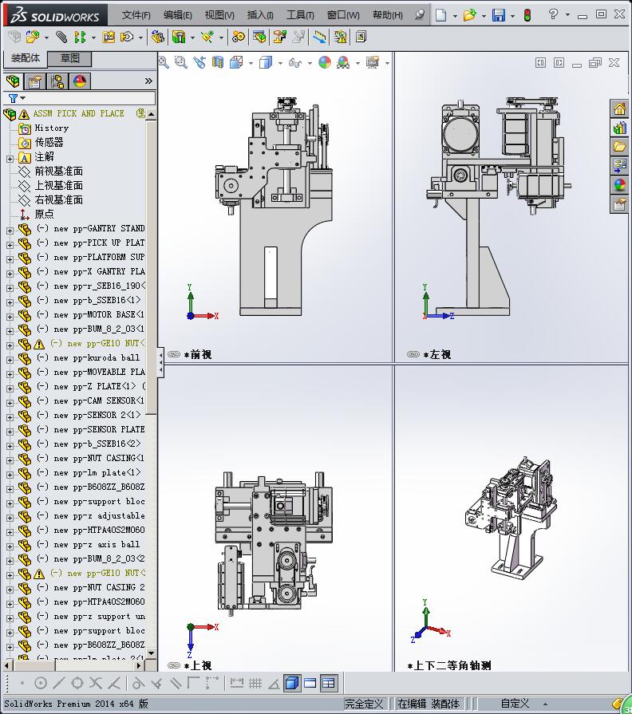The image size is (632, 714).
Task: Open the 工具(T) menu
Action: (x=300, y=15)
